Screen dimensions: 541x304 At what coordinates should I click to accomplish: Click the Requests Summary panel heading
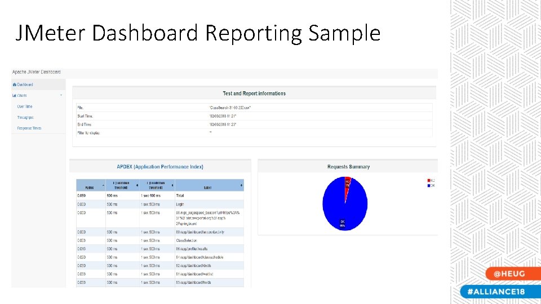pyautogui.click(x=348, y=167)
